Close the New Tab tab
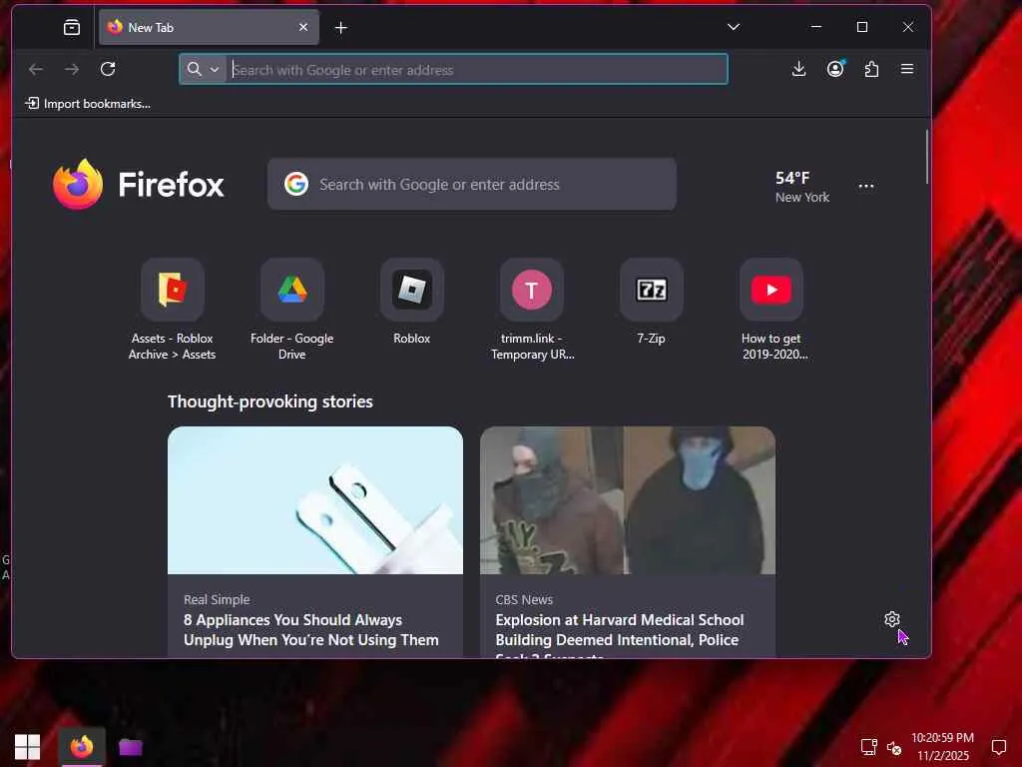Screen dimensions: 1022x767 303,27
